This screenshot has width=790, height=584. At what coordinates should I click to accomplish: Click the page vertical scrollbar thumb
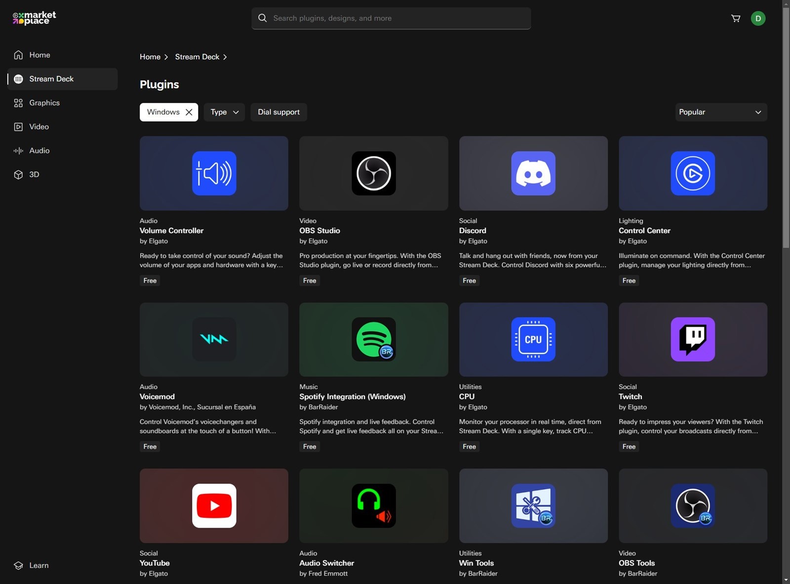point(786,127)
